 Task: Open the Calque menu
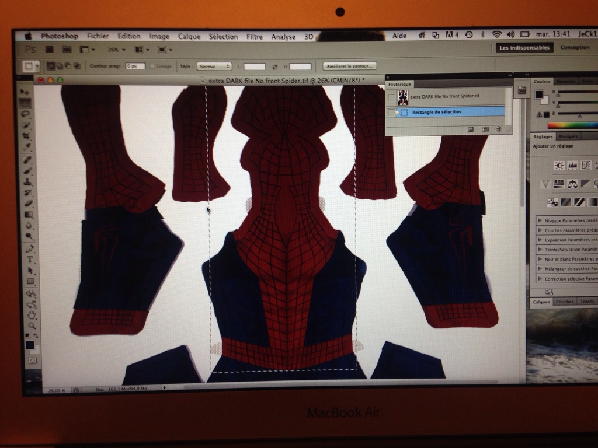point(189,37)
